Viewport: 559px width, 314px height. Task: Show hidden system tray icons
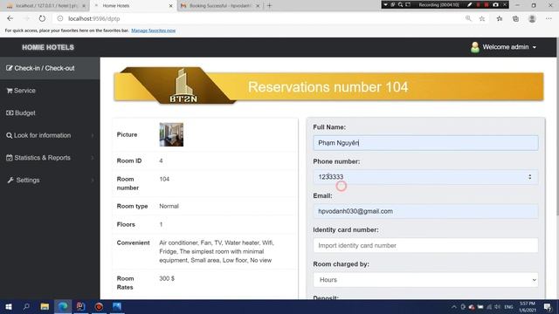(454, 307)
